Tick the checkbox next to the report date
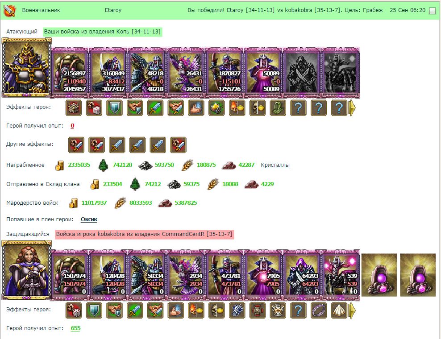 coord(432,11)
